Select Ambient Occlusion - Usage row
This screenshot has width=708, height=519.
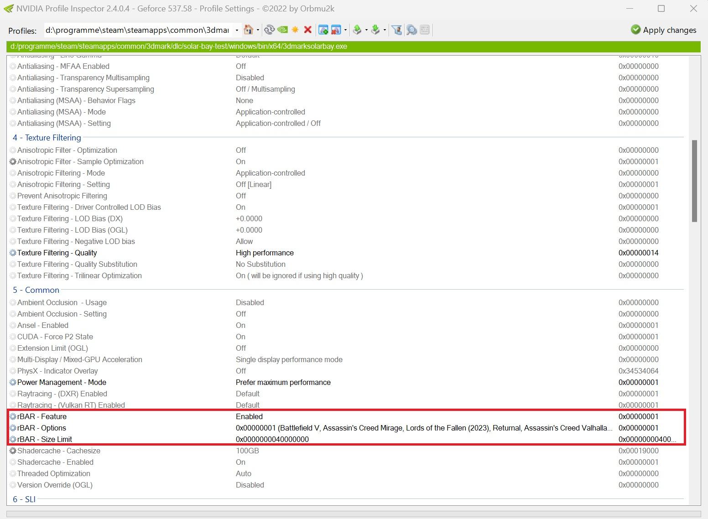tap(347, 302)
